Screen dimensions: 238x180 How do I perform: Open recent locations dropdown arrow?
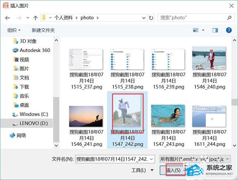(x=28, y=18)
